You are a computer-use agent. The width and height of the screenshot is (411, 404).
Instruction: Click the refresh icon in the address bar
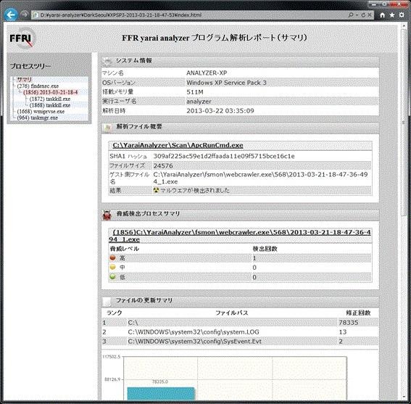(363, 15)
